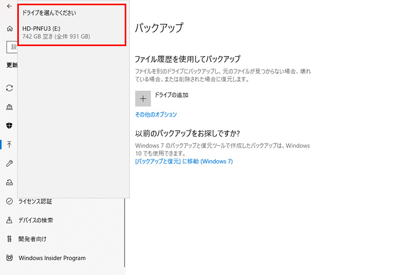Click the ライセンス認証 checkmark icon
The width and height of the screenshot is (393, 275).
click(x=9, y=201)
